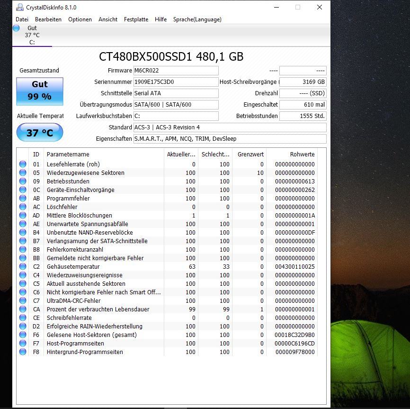This screenshot has width=410, height=409.
Task: Open the Festplatte menu
Action: click(x=136, y=19)
